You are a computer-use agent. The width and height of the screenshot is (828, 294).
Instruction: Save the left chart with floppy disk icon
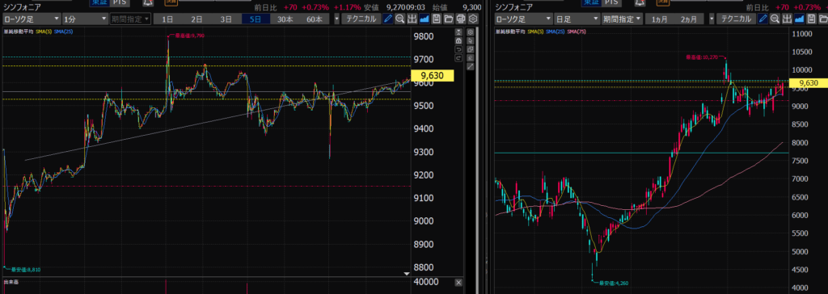click(436, 19)
